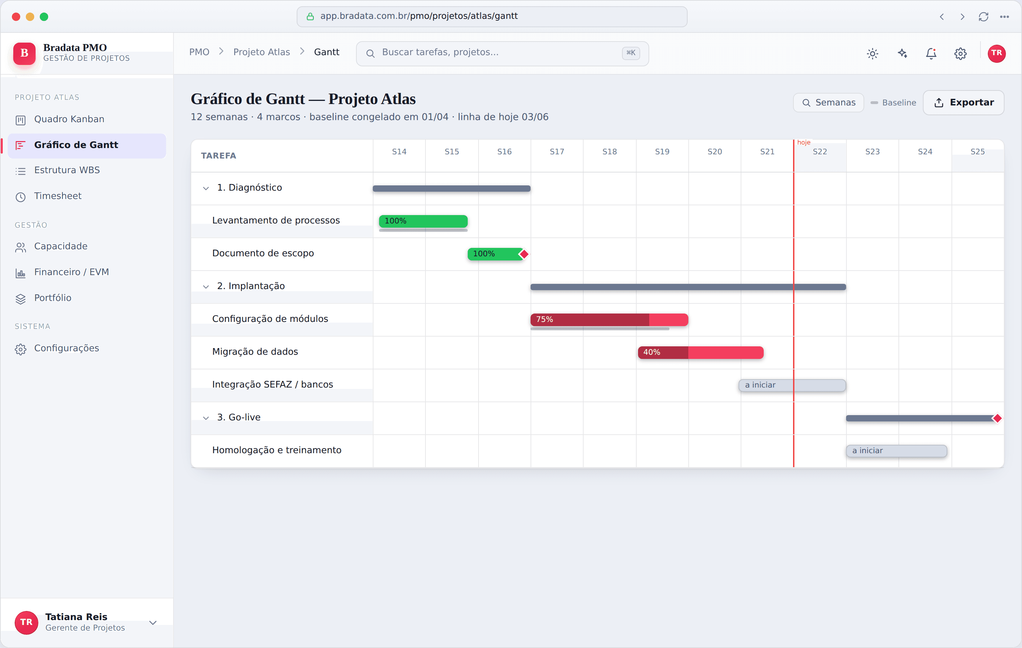Viewport: 1022px width, 648px height.
Task: Click Go-live milestone diamond
Action: 997,418
